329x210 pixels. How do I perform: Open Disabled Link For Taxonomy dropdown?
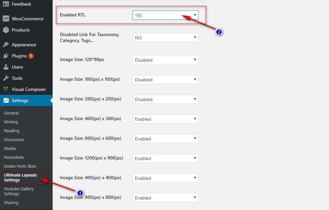point(165,38)
